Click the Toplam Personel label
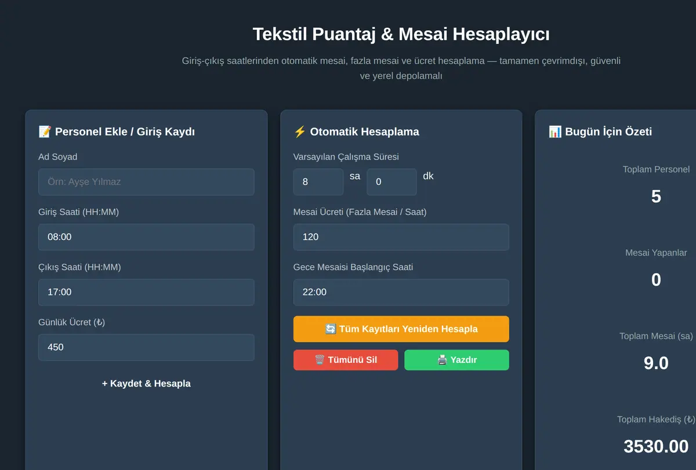 (x=656, y=170)
